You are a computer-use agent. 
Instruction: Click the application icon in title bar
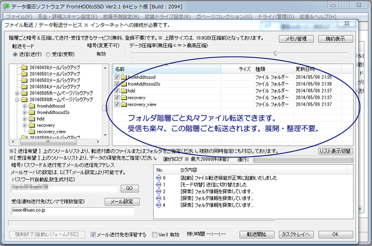[7, 6]
